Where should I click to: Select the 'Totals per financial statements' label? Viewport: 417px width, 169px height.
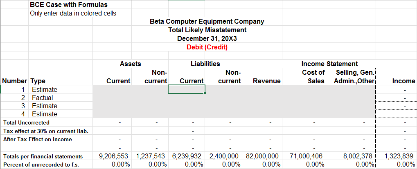[43, 156]
